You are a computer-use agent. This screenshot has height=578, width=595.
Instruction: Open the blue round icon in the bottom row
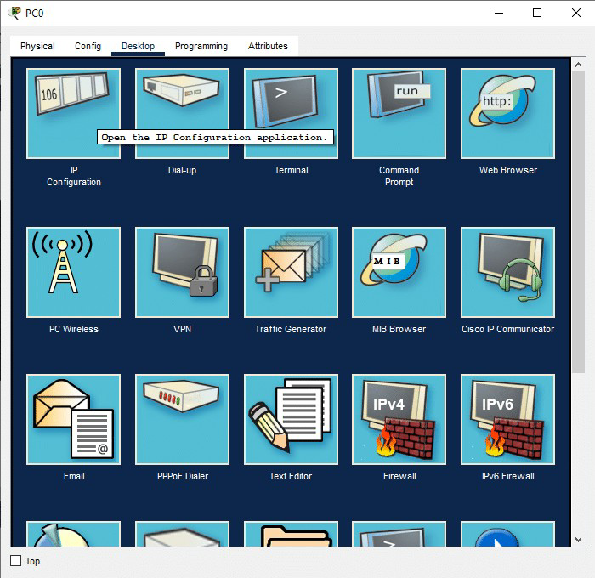[507, 534]
